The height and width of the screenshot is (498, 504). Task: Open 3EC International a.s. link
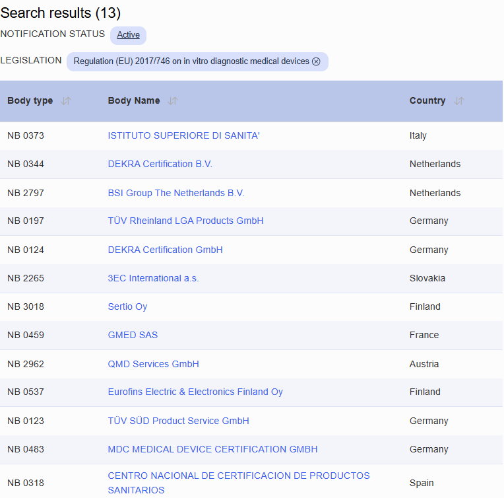coord(153,278)
